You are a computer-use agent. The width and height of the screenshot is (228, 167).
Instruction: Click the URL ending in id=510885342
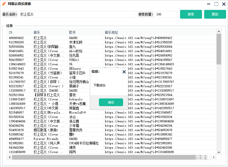coord(139,134)
